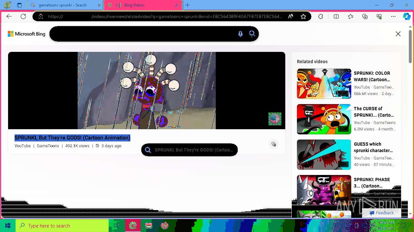Click the YouTube source label under title
This screenshot has height=232, width=414.
tap(23, 146)
